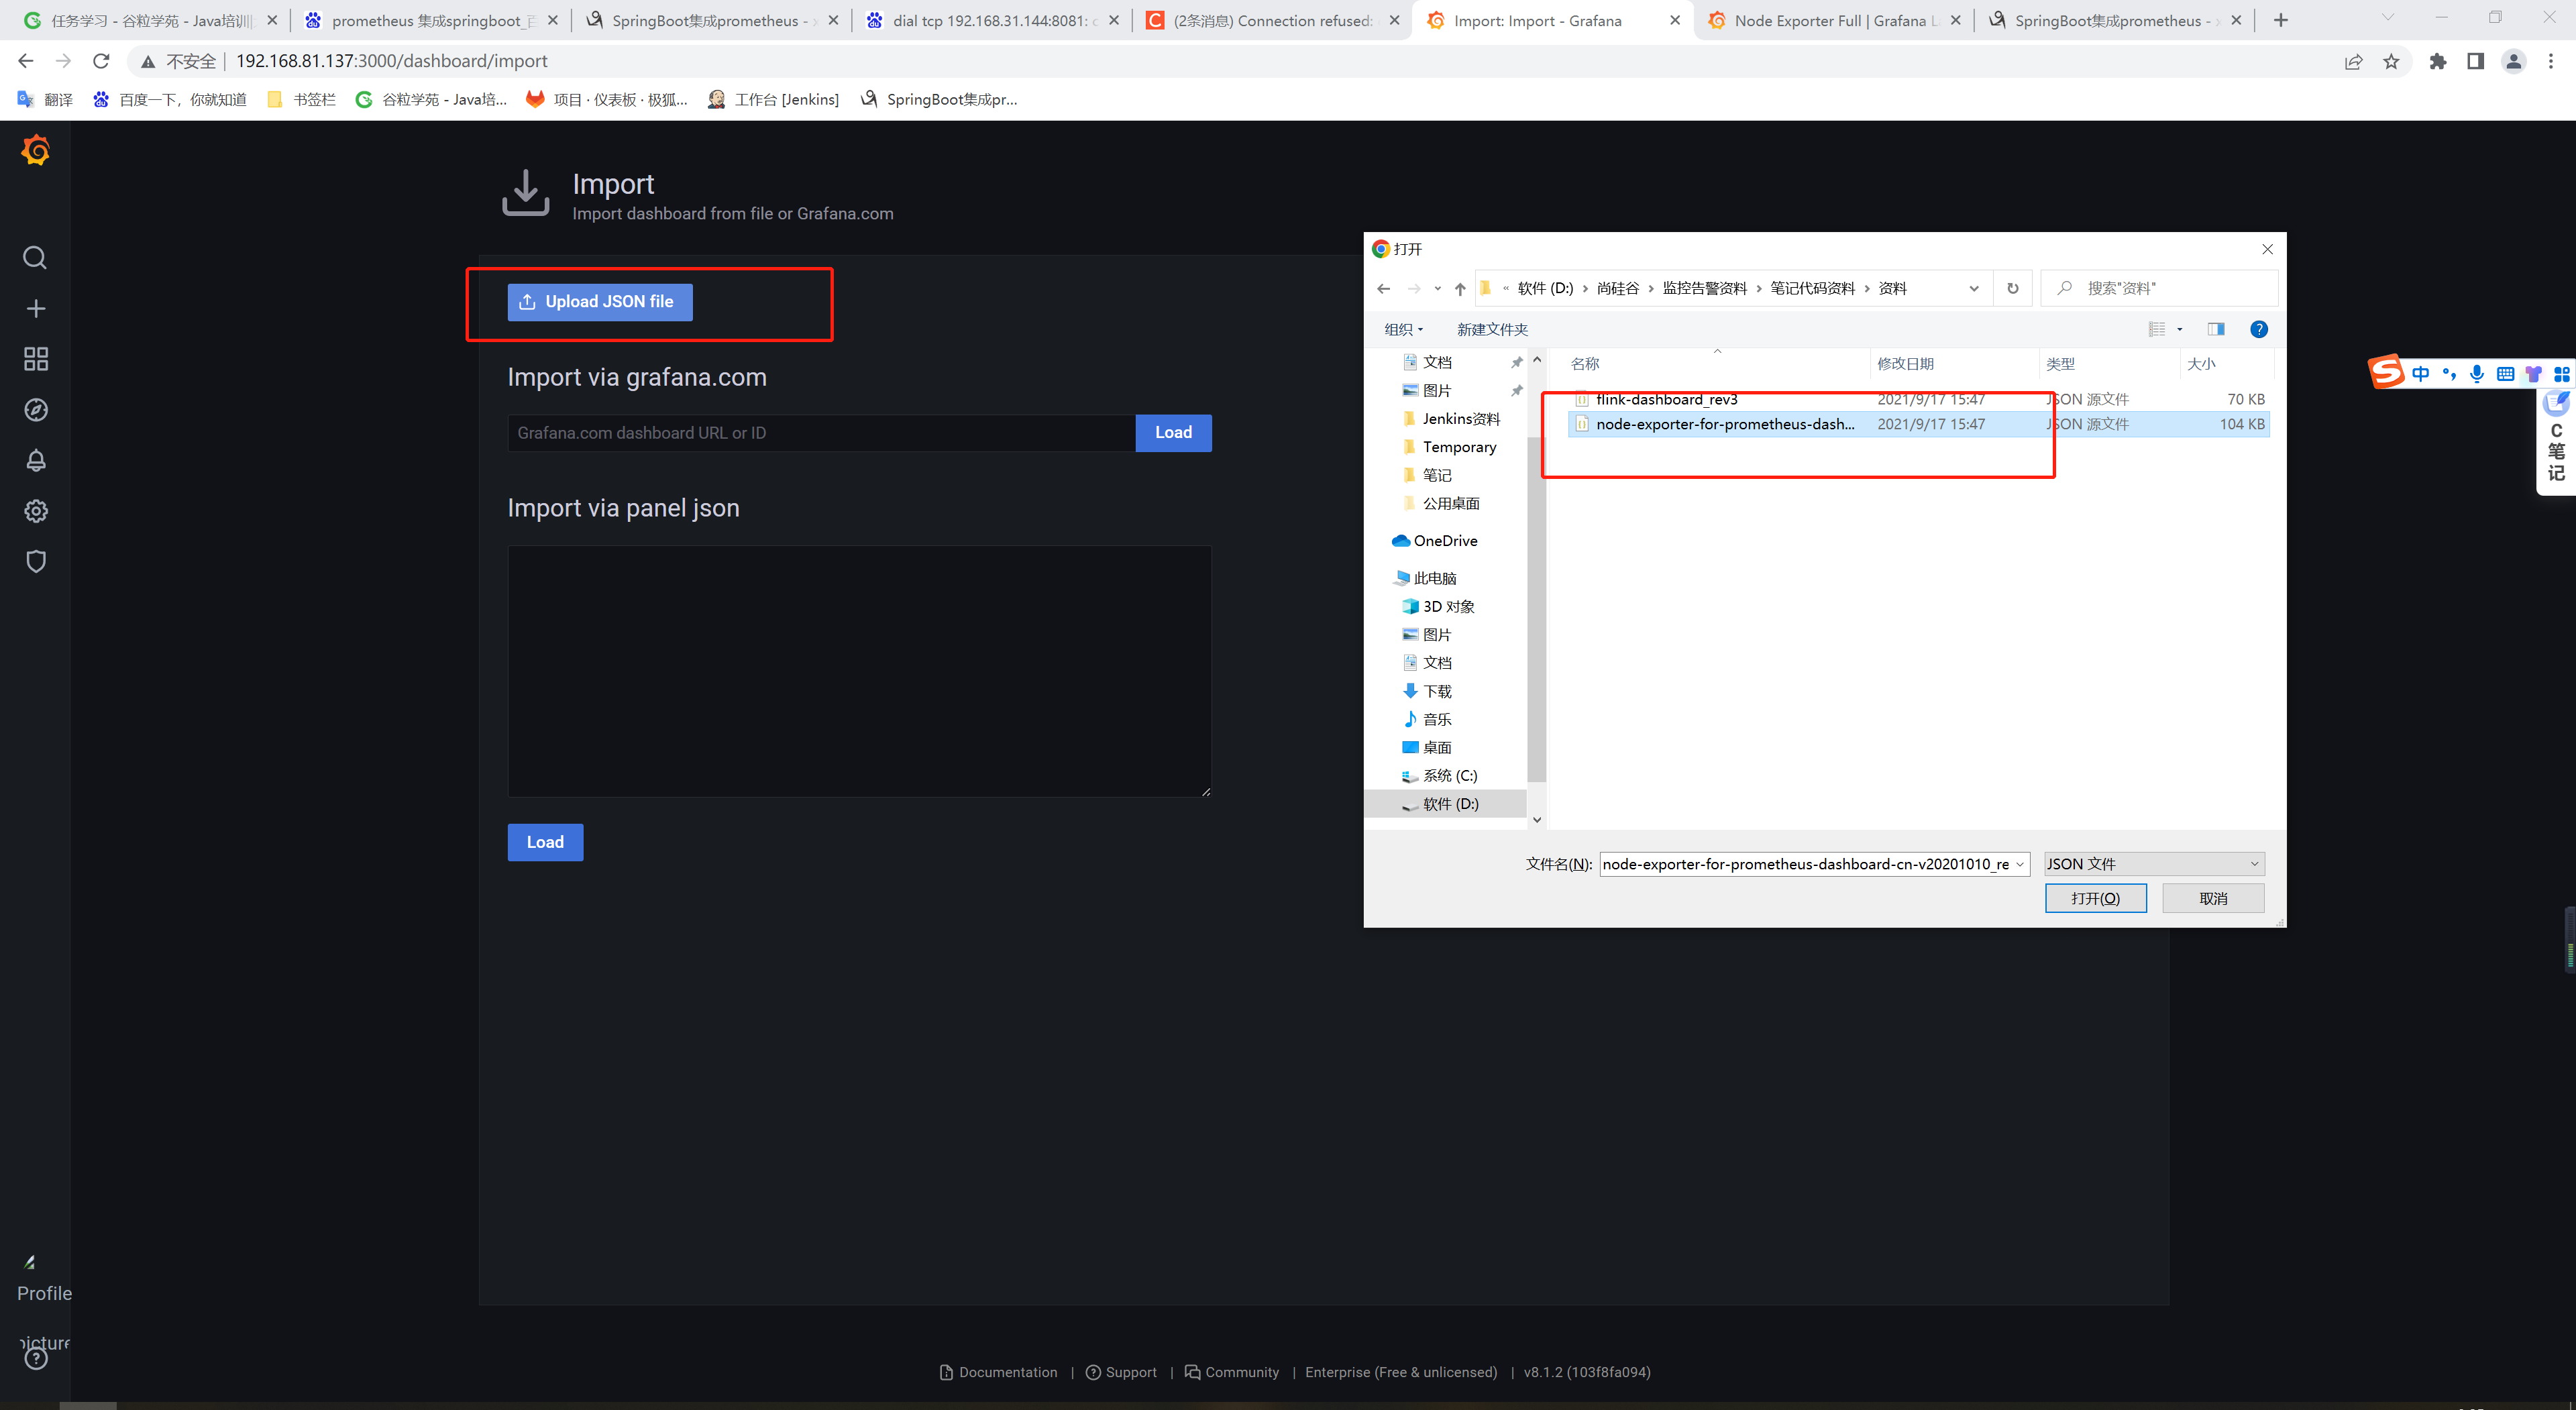The image size is (2576, 1410).
Task: Go back in the browser
Action: [x=26, y=61]
